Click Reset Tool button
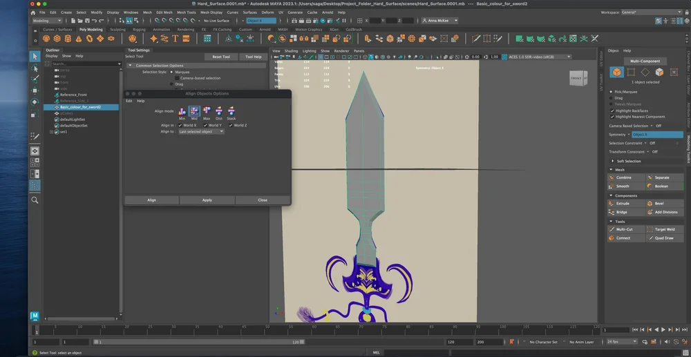Image resolution: width=691 pixels, height=357 pixels. tap(221, 57)
